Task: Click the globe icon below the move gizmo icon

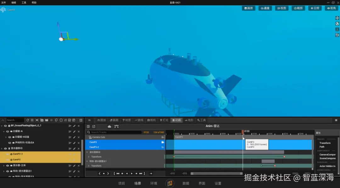Action: point(337,24)
